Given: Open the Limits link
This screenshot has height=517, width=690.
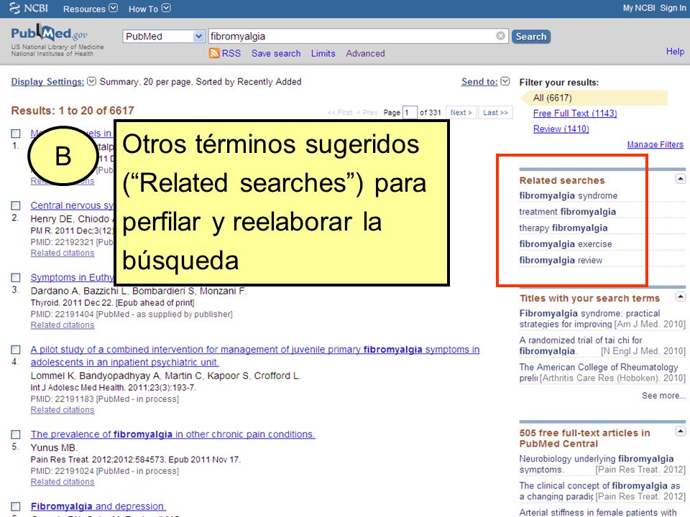Looking at the screenshot, I should 323,54.
